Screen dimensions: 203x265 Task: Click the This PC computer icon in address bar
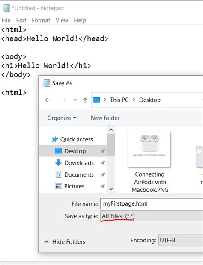coord(96,100)
